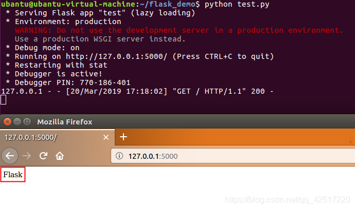
Task: Click the "Flask" page text
Action: [13, 175]
